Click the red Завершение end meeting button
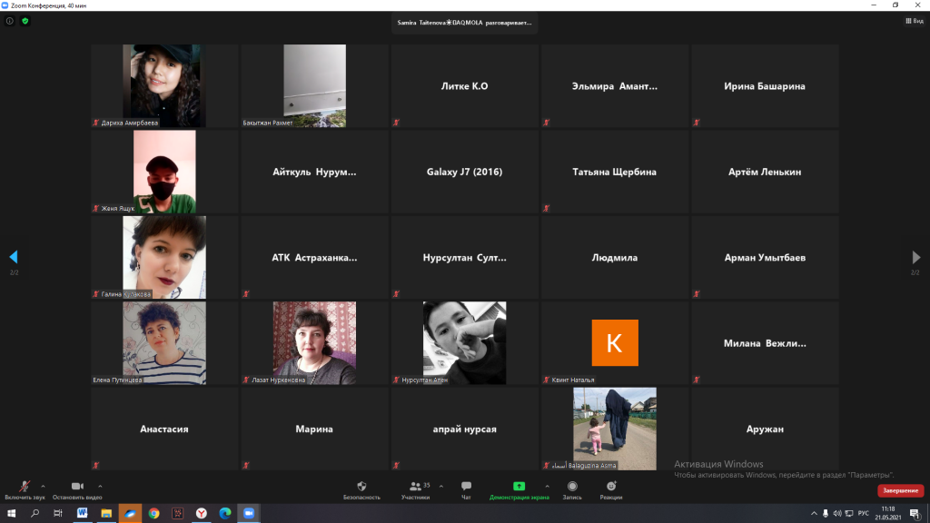Viewport: 930px width, 523px height. point(899,490)
